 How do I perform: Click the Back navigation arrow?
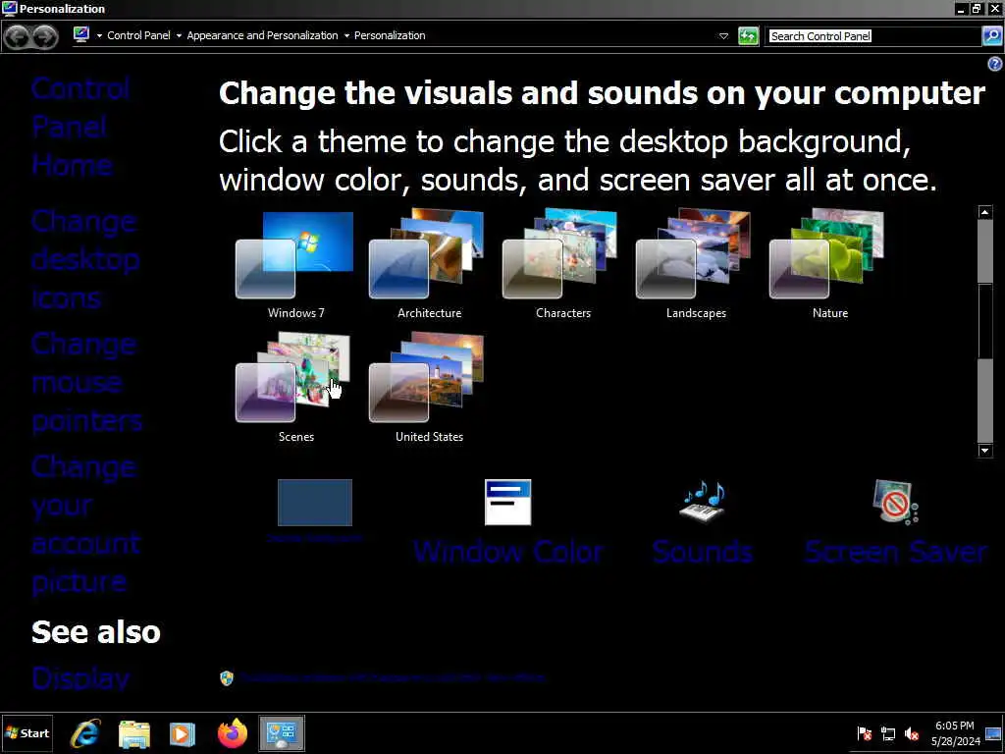point(18,36)
